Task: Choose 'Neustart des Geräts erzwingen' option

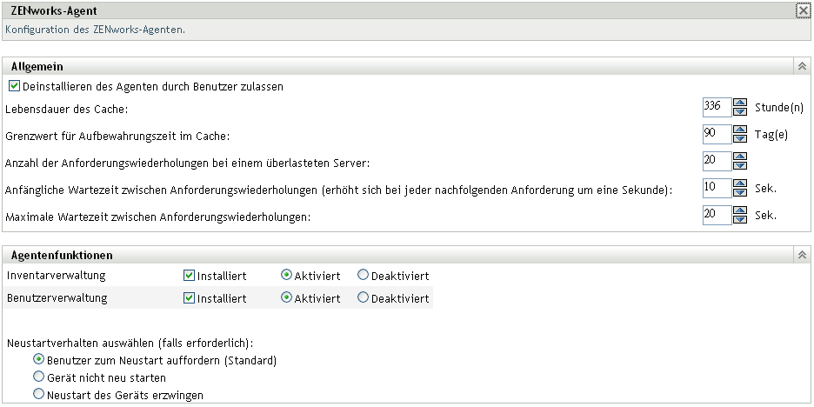Action: [37, 395]
